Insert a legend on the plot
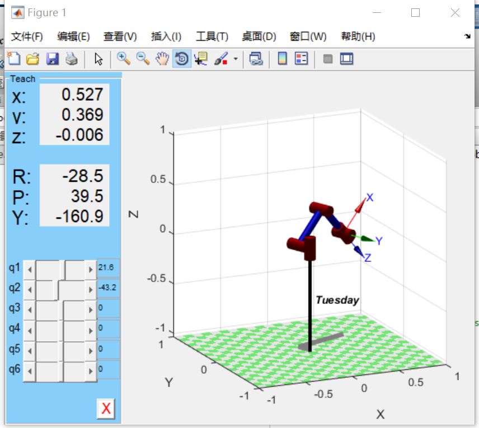 tap(300, 58)
